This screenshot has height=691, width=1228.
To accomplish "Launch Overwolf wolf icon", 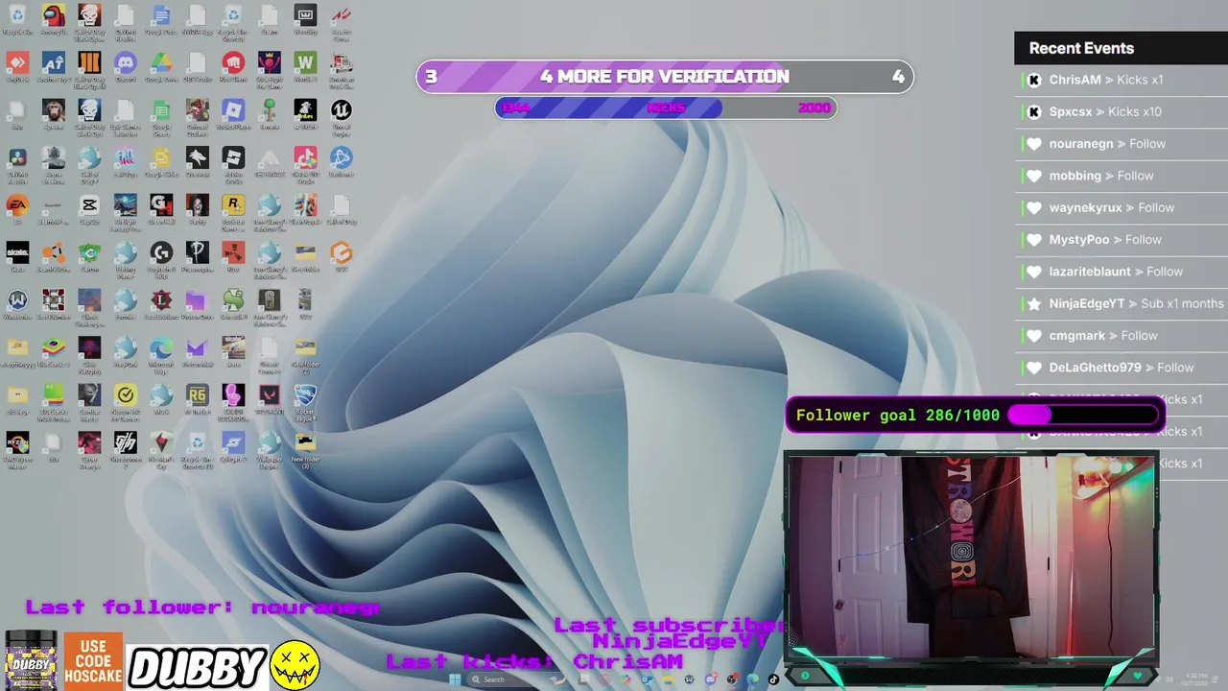I will (x=198, y=164).
